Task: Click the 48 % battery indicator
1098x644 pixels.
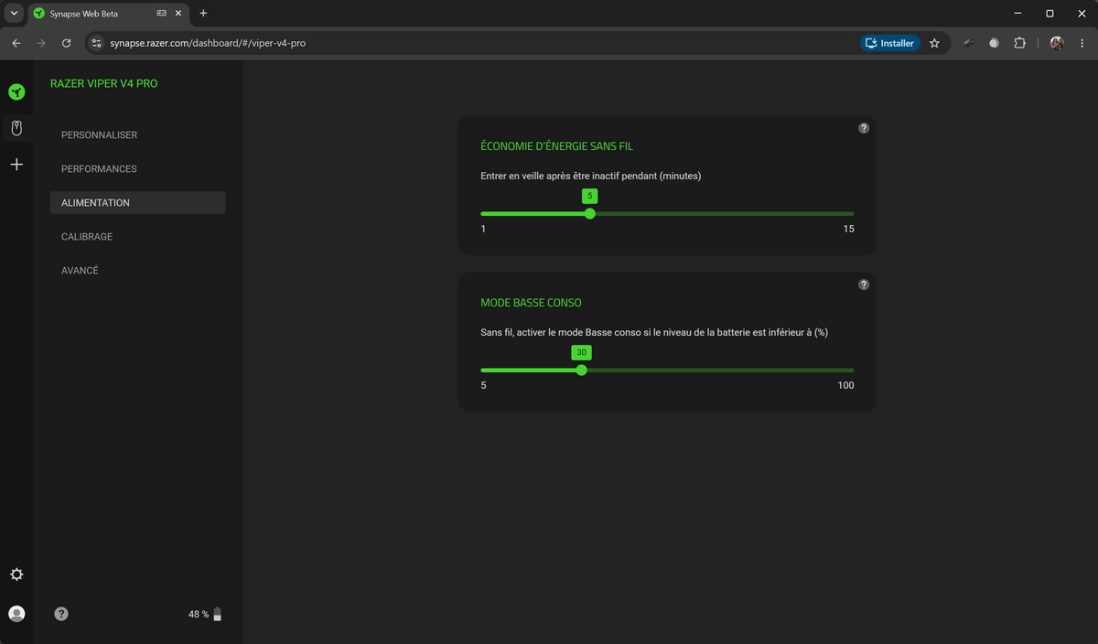Action: [x=205, y=615]
